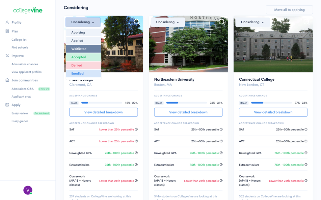Click the Profile person icon in sidebar
The height and width of the screenshot is (200, 321).
pyautogui.click(x=7, y=22)
